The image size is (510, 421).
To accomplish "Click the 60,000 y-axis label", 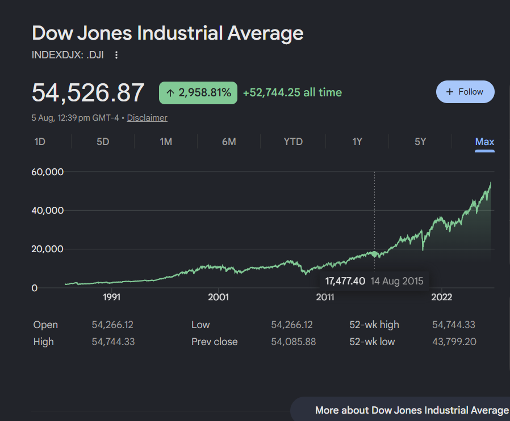I will click(48, 172).
